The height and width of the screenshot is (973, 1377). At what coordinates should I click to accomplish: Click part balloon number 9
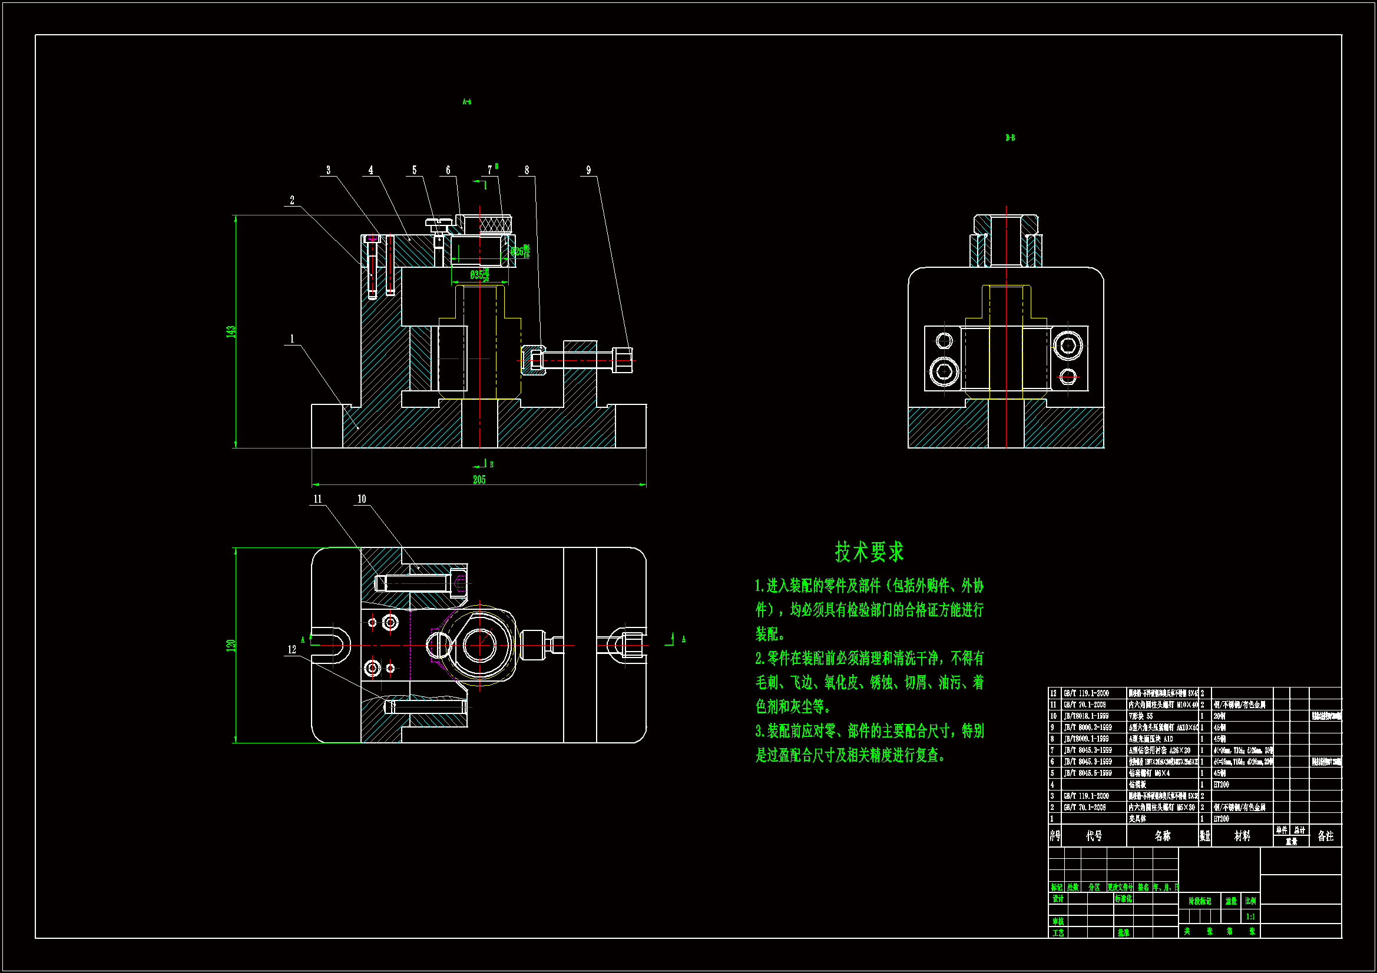pyautogui.click(x=588, y=170)
